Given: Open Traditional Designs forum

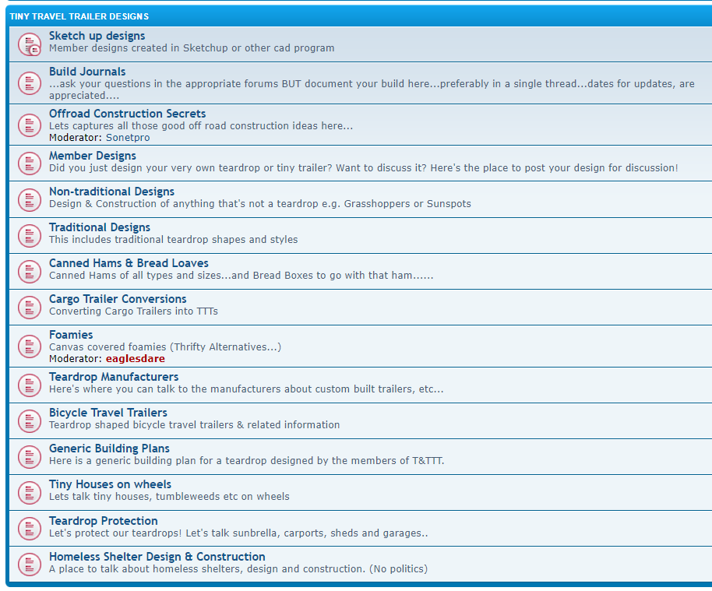Looking at the screenshot, I should pos(100,227).
